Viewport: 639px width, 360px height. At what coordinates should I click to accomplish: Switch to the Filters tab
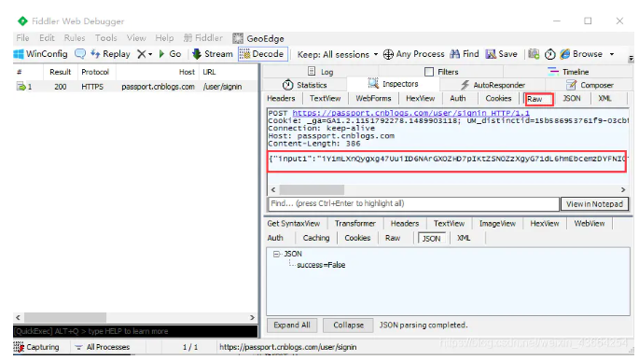[x=441, y=72]
